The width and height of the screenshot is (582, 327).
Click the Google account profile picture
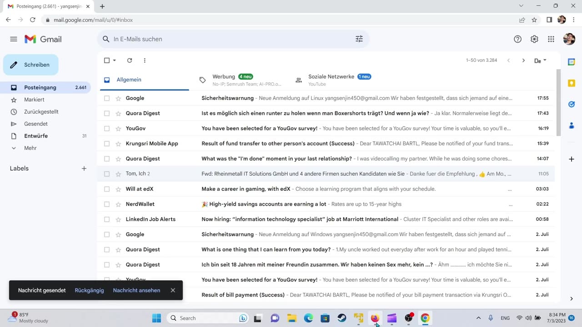569,39
